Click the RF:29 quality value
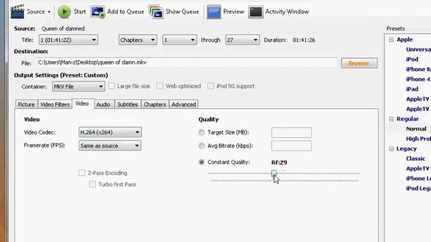Image resolution: width=431 pixels, height=242 pixels. [279, 163]
